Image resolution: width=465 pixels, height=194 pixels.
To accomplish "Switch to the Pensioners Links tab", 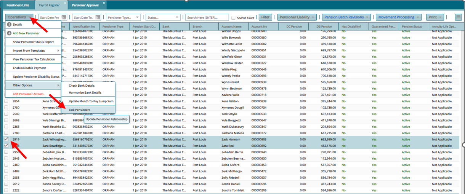I will pos(18,5).
